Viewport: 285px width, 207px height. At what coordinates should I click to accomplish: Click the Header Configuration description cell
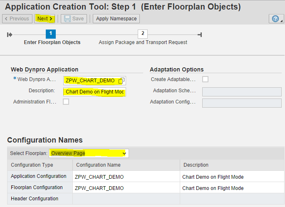click(x=232, y=199)
